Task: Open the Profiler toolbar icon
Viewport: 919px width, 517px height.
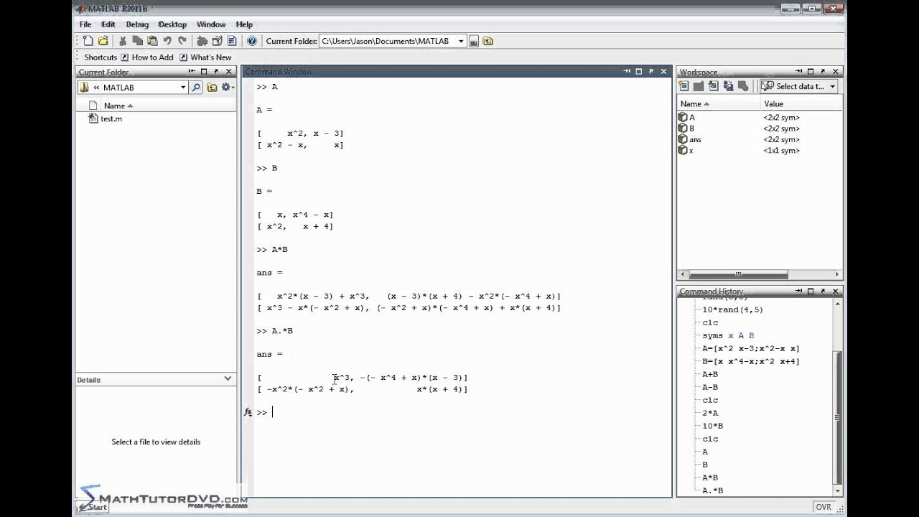Action: point(232,41)
